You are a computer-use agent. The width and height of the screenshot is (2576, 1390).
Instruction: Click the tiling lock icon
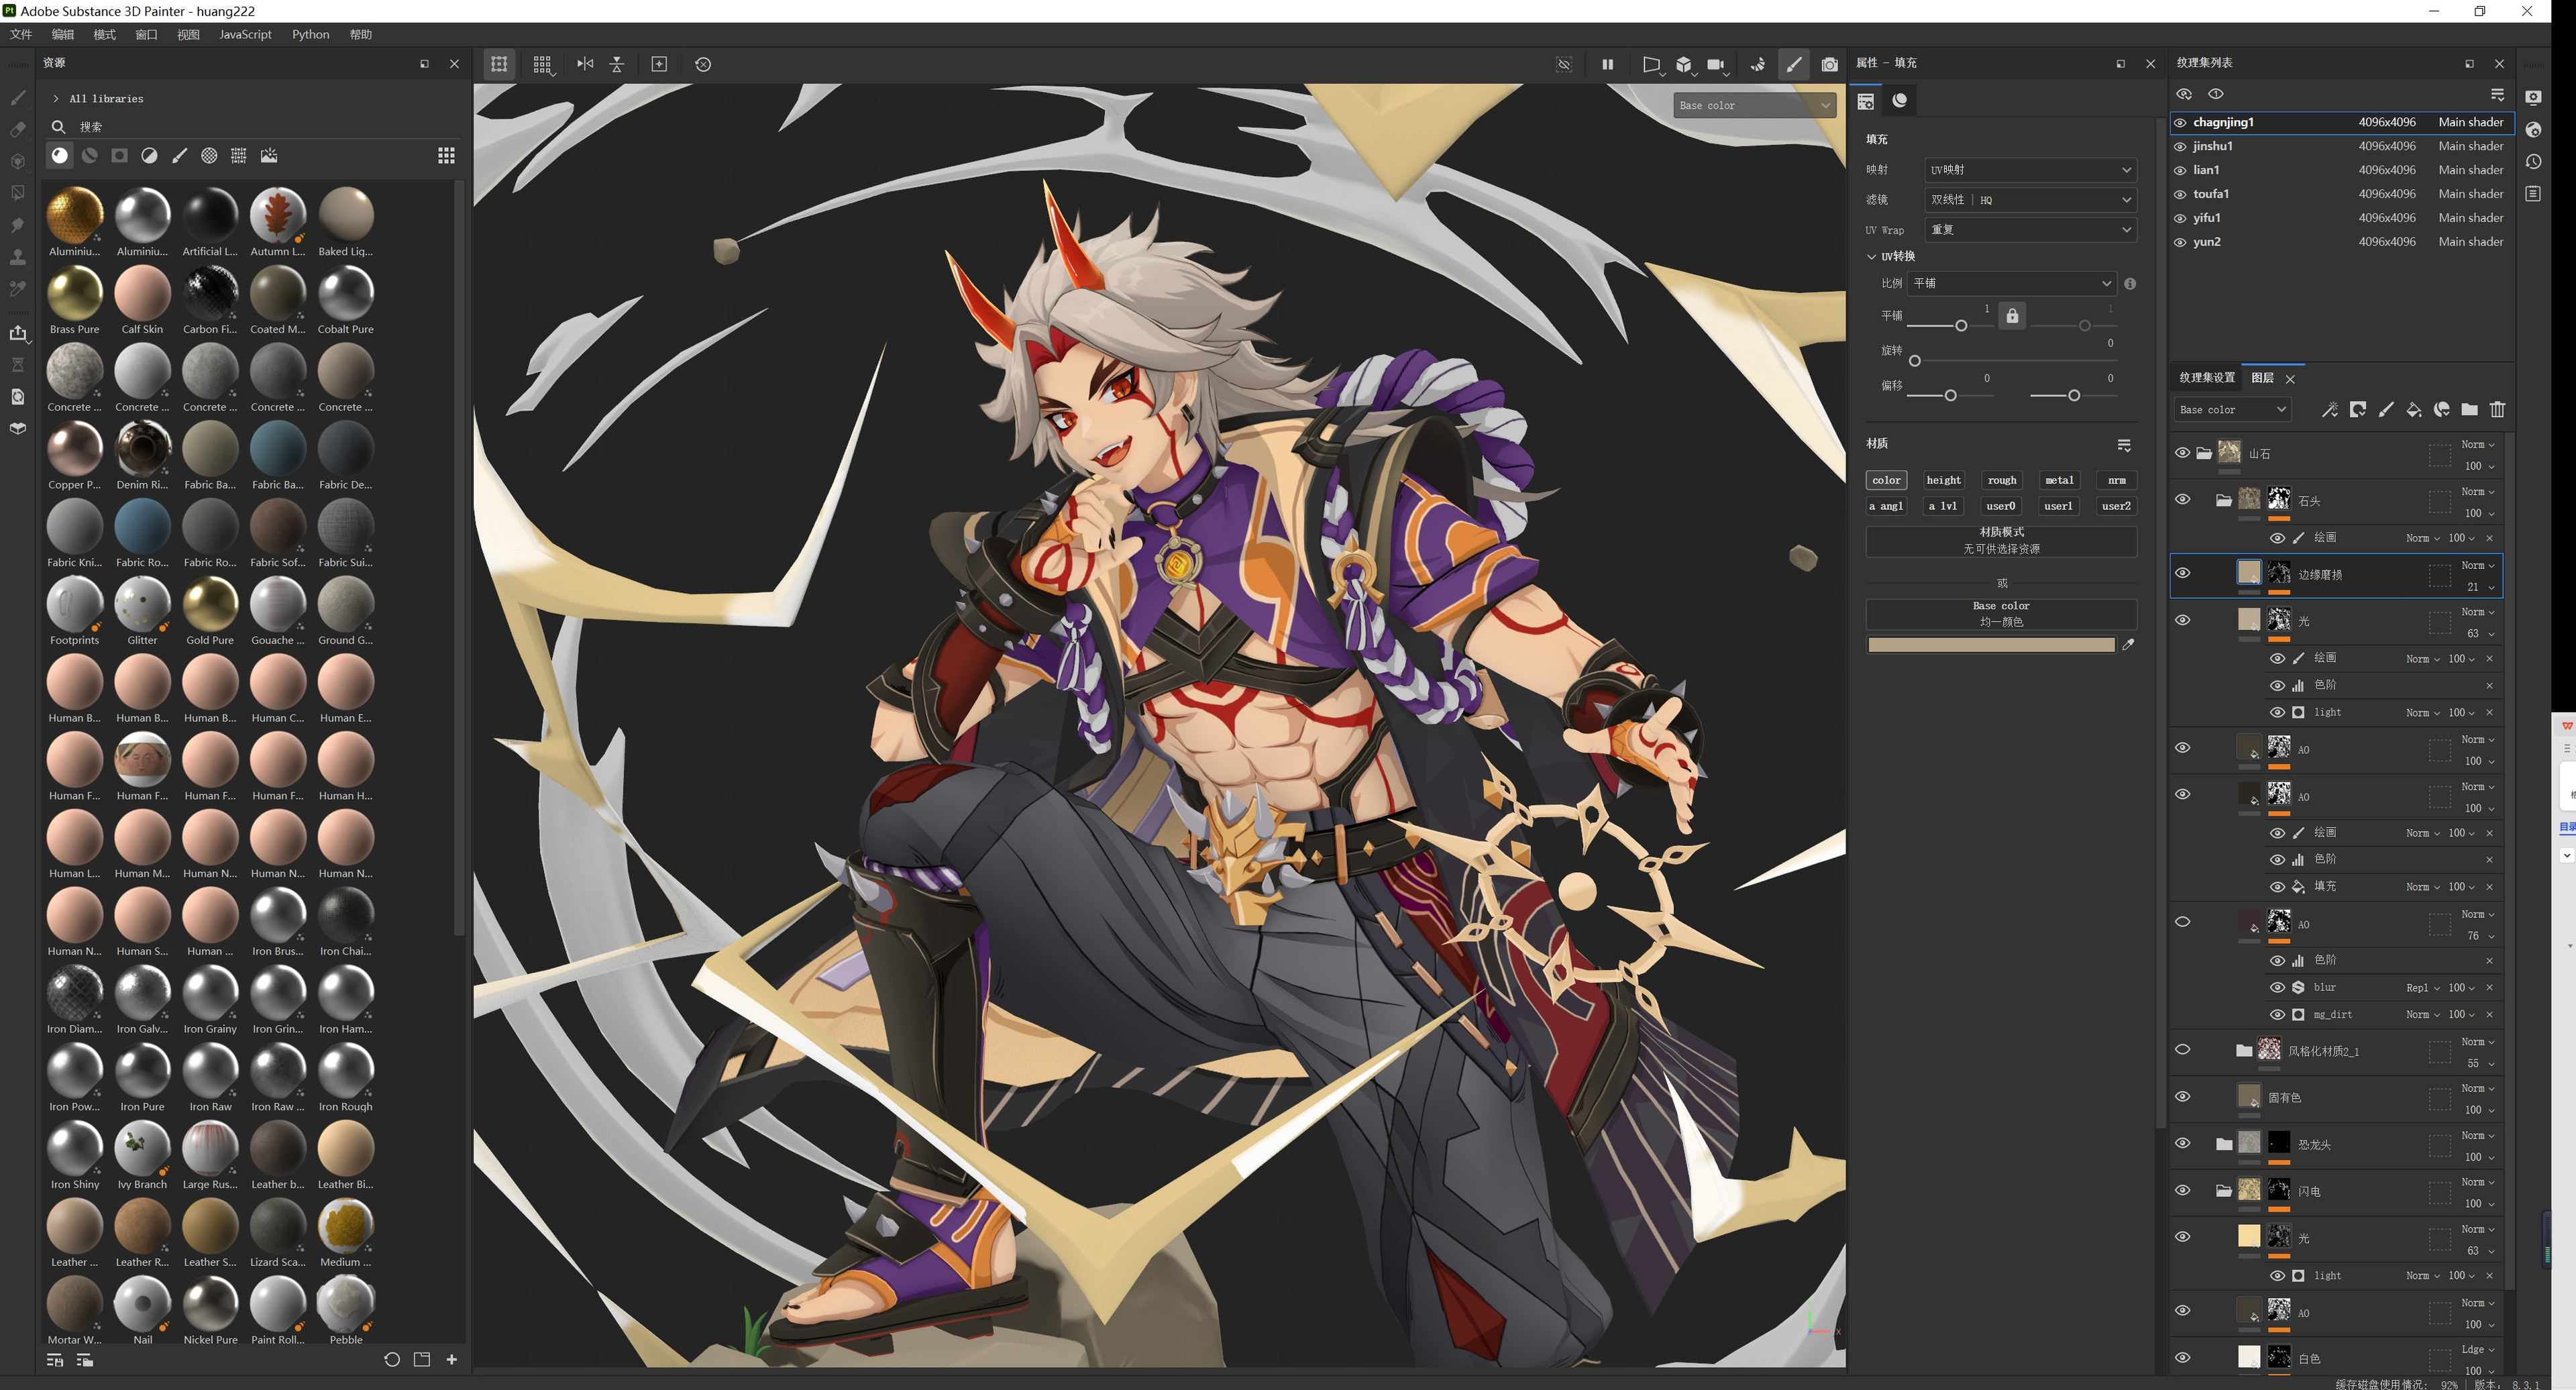[2012, 316]
